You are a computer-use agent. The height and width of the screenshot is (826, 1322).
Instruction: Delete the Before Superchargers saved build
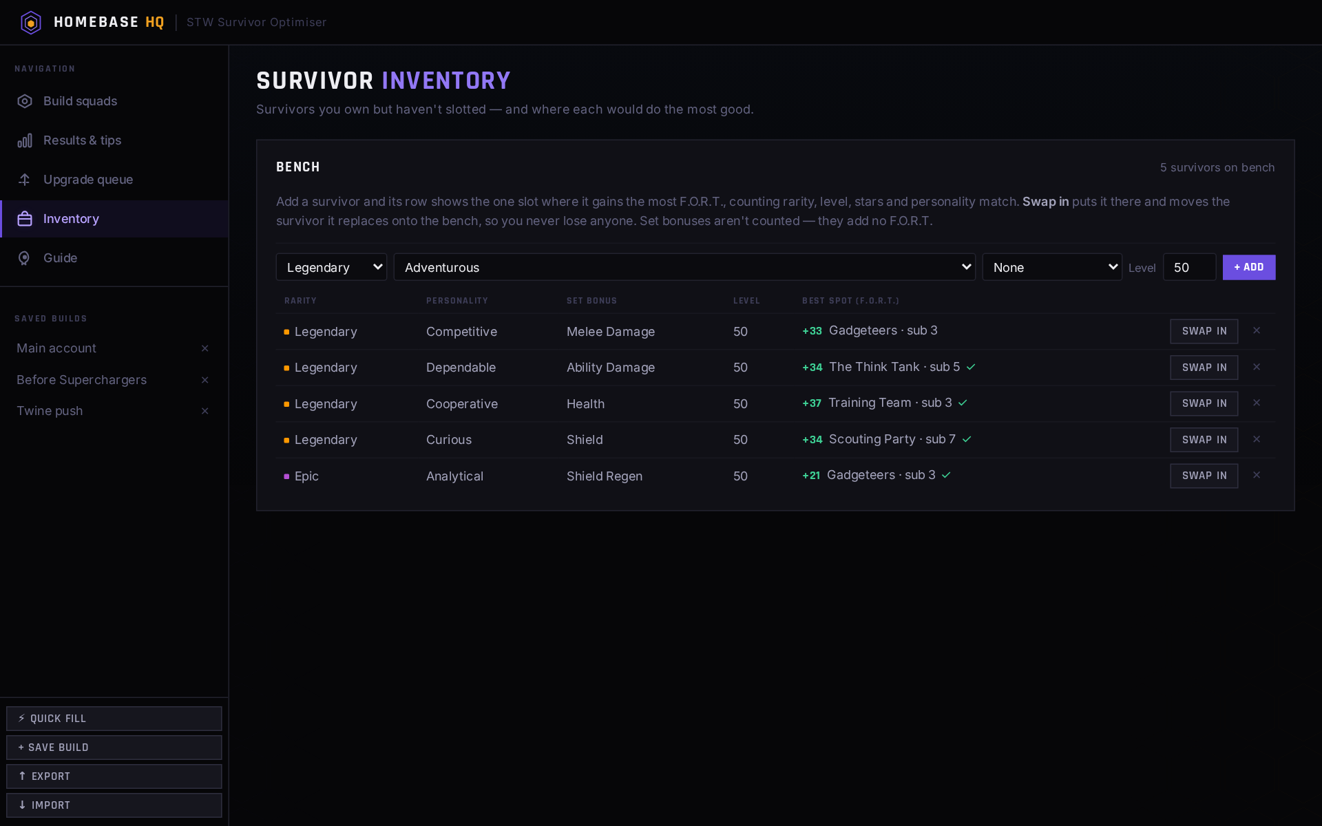(204, 380)
